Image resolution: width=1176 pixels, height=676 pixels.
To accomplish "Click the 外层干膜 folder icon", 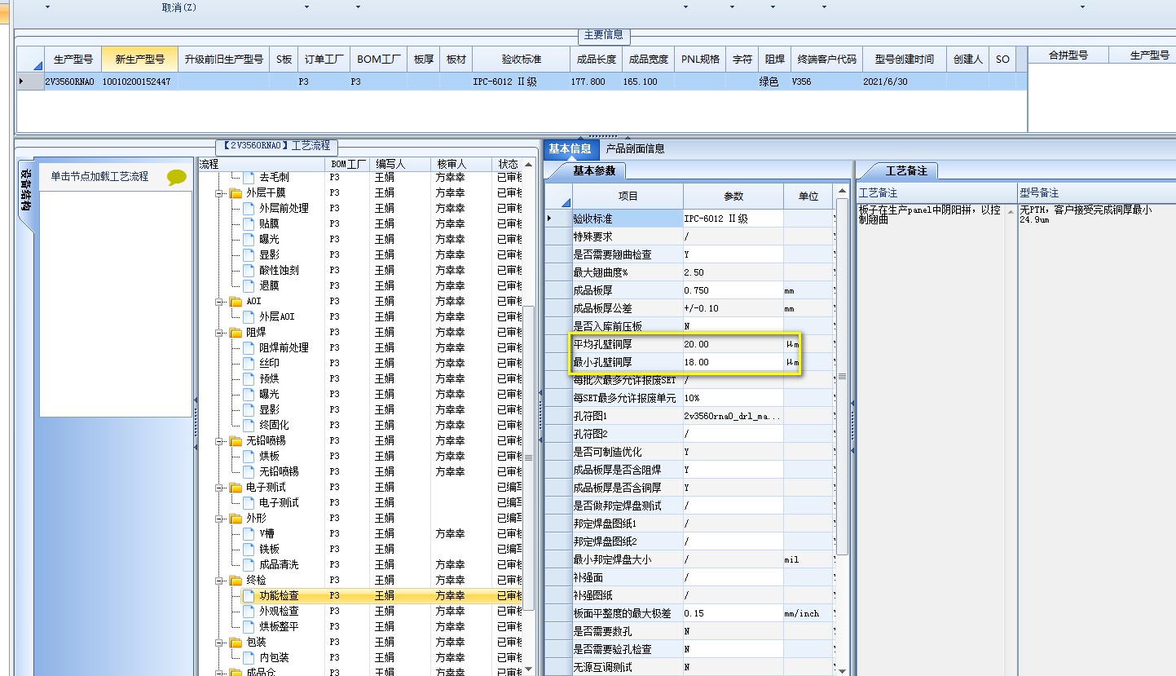I will point(236,193).
